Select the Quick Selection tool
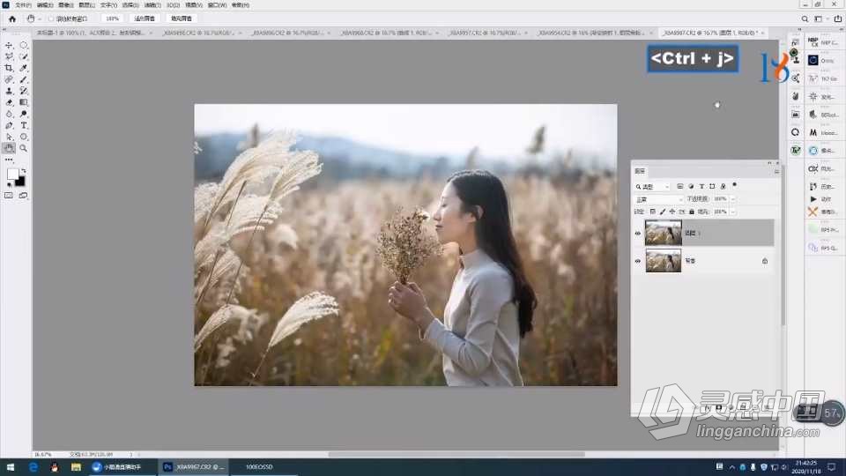Image resolution: width=846 pixels, height=476 pixels. click(24, 56)
